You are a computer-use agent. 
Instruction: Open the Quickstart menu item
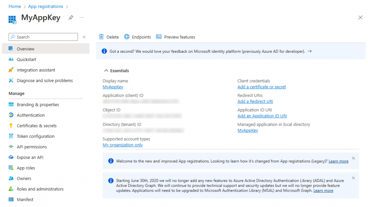[26, 60]
